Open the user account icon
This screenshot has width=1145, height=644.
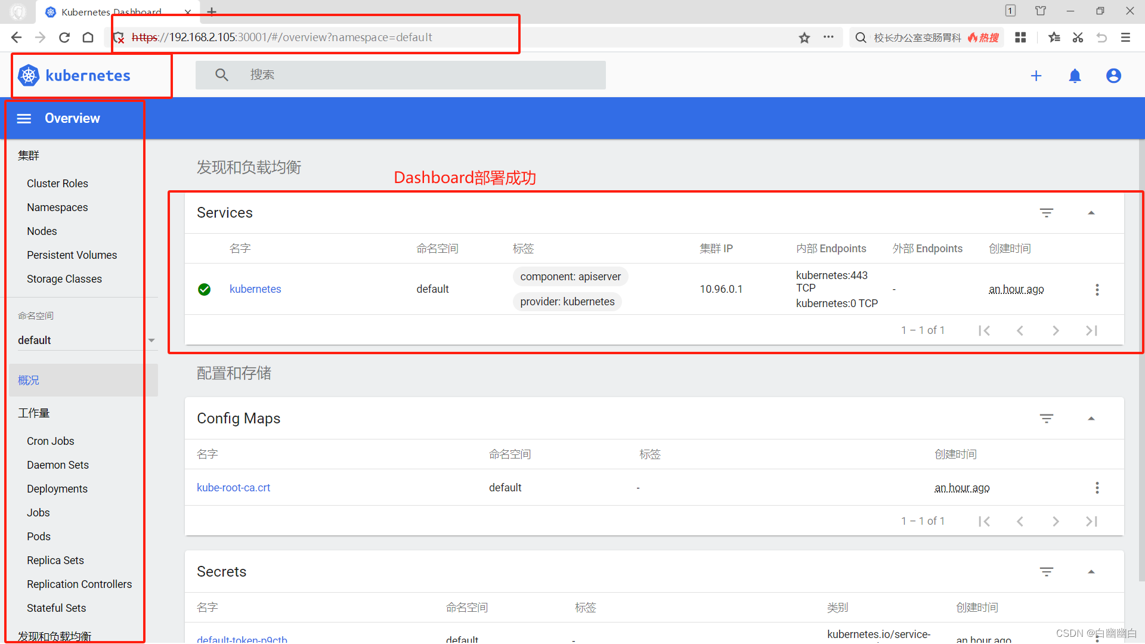[x=1113, y=76]
